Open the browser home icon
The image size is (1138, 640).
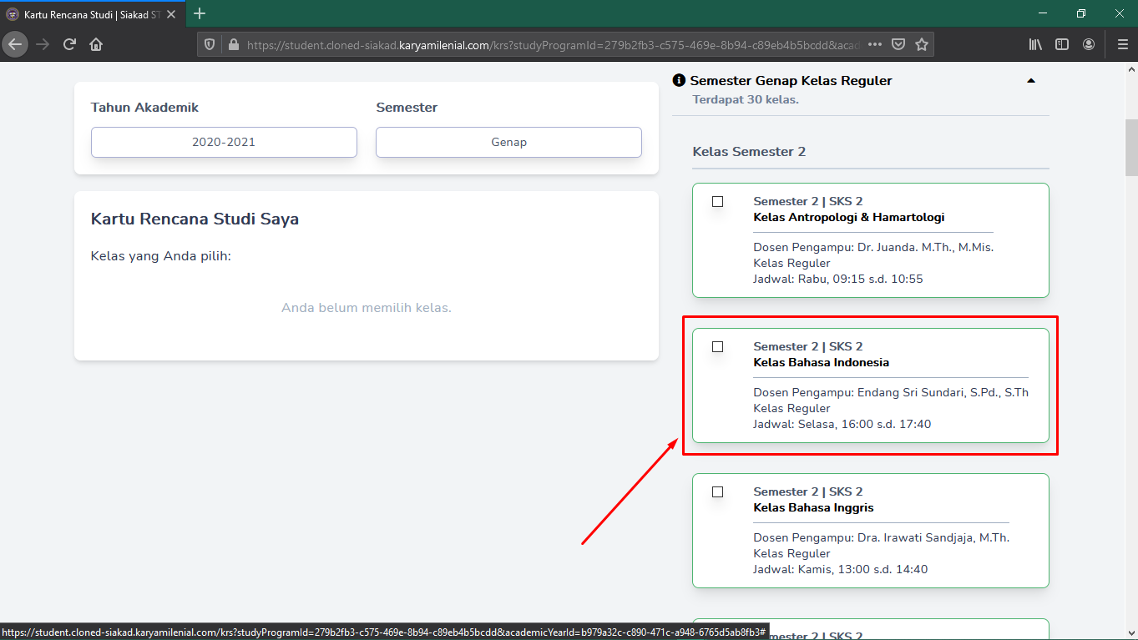[96, 44]
